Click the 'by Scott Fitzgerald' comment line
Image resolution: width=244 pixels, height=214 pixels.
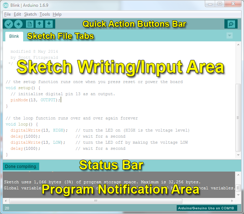(34, 57)
